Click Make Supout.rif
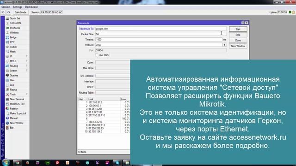 [x=18, y=113]
